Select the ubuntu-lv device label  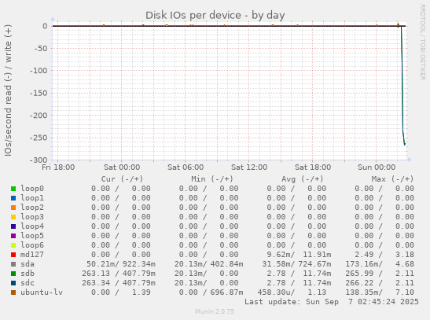click(42, 292)
